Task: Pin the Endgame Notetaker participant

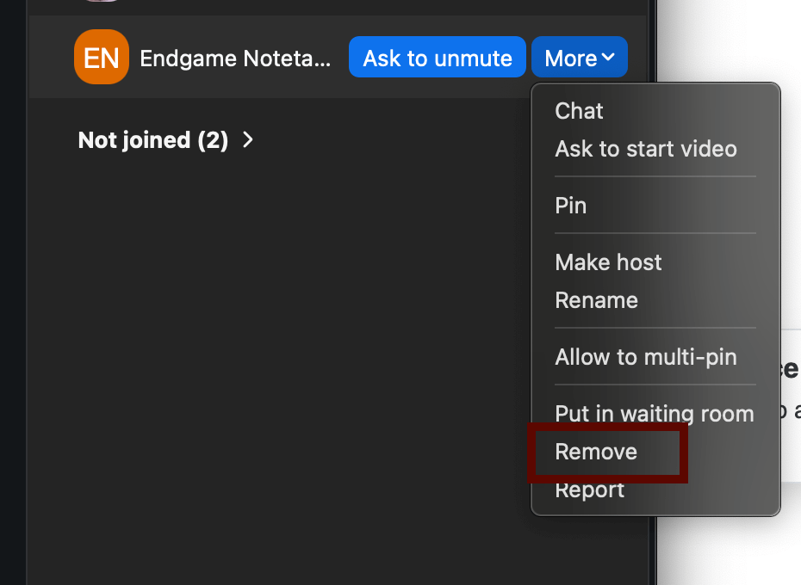Action: coord(569,206)
